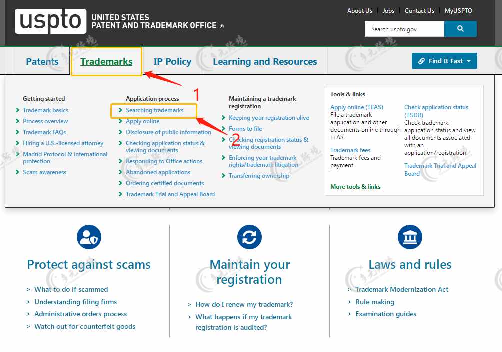Click the Laws and rules building icon

410,237
